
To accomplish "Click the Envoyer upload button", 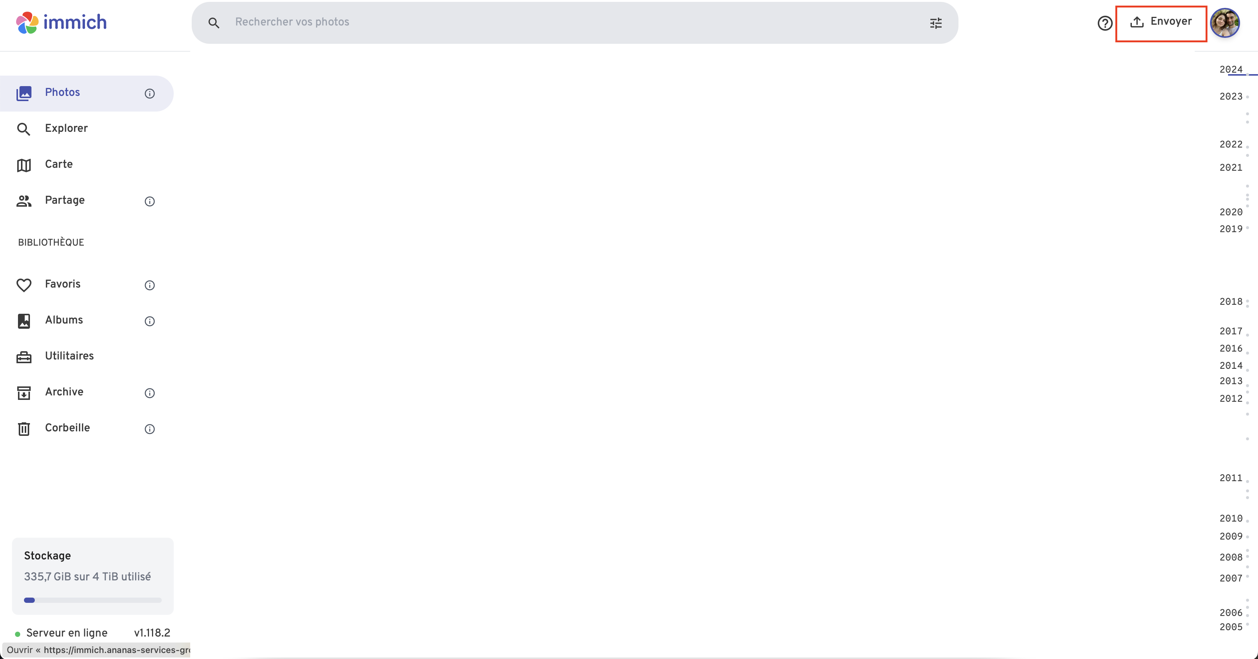I will click(1161, 22).
